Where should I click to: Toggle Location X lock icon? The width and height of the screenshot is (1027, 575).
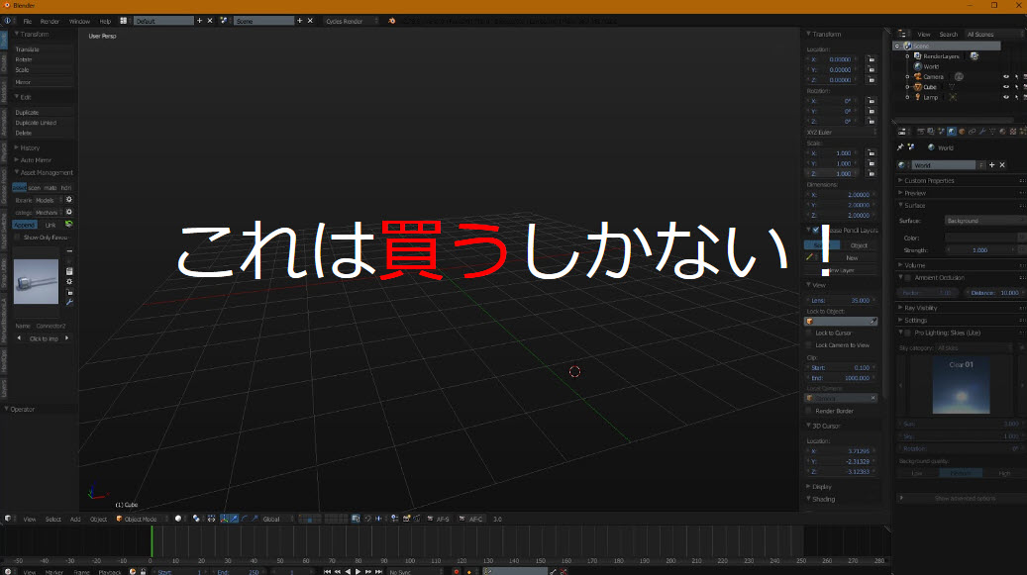[x=872, y=59]
